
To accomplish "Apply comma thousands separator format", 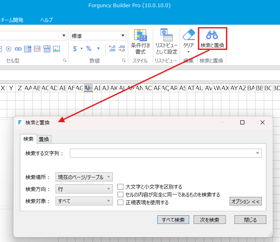I will click(x=98, y=49).
